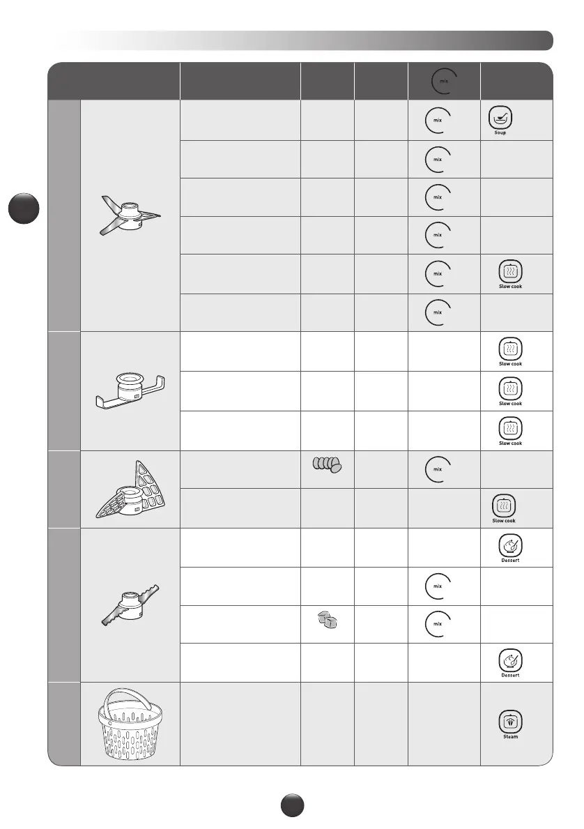Screen dimensions: 584x829
Task: Click the mix dial in the table header
Action: coord(442,82)
